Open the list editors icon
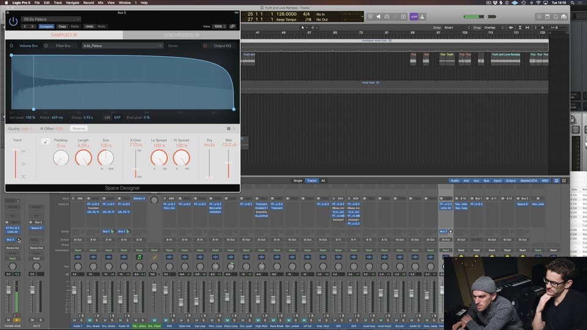The image size is (587, 330). click(x=539, y=17)
